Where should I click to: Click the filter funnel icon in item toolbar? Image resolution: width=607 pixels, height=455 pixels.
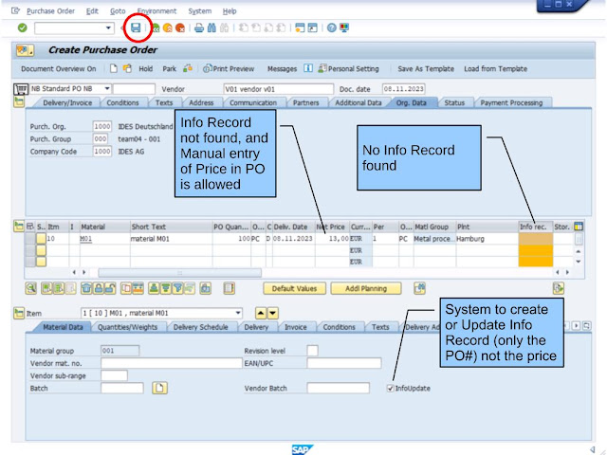click(177, 288)
